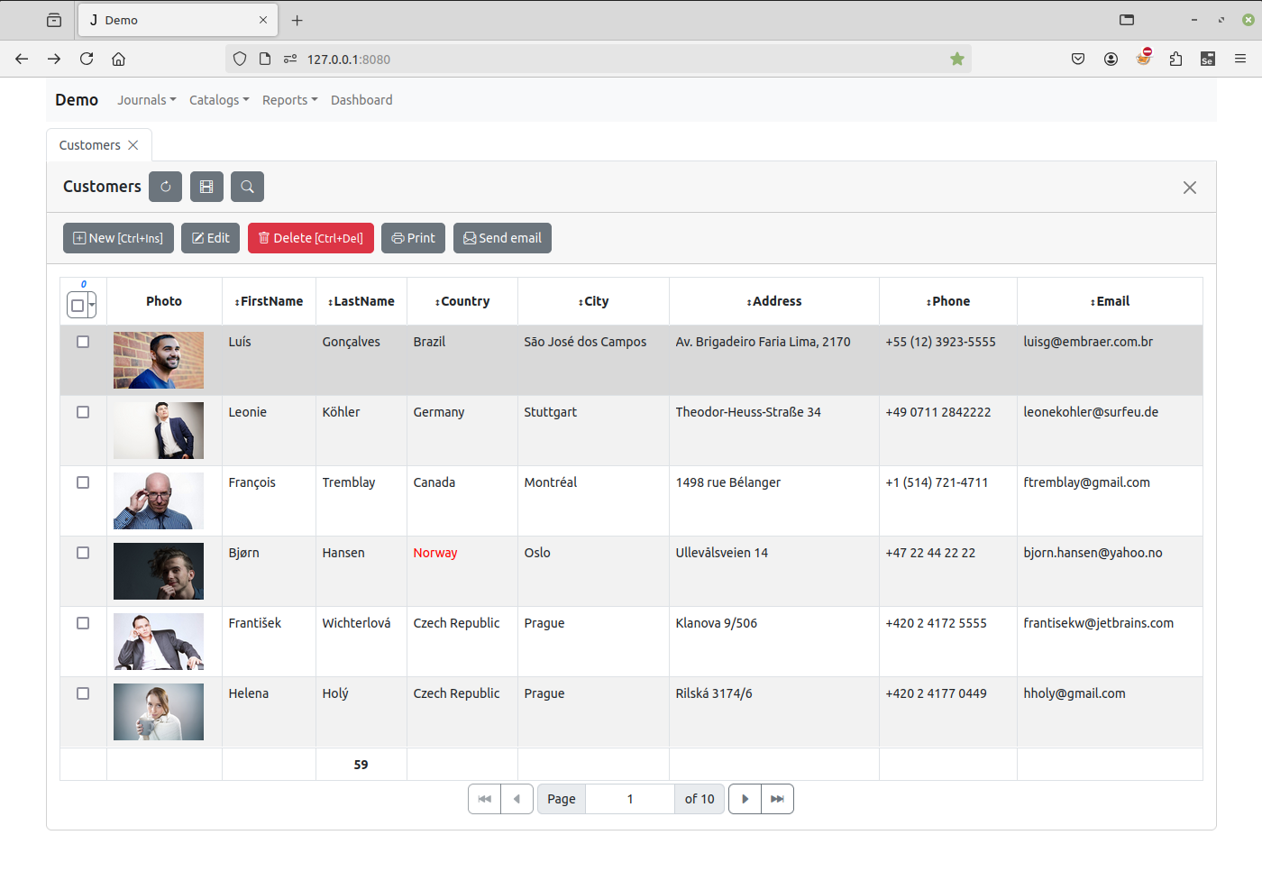The width and height of the screenshot is (1262, 890).
Task: Create a new customer record
Action: pos(118,238)
